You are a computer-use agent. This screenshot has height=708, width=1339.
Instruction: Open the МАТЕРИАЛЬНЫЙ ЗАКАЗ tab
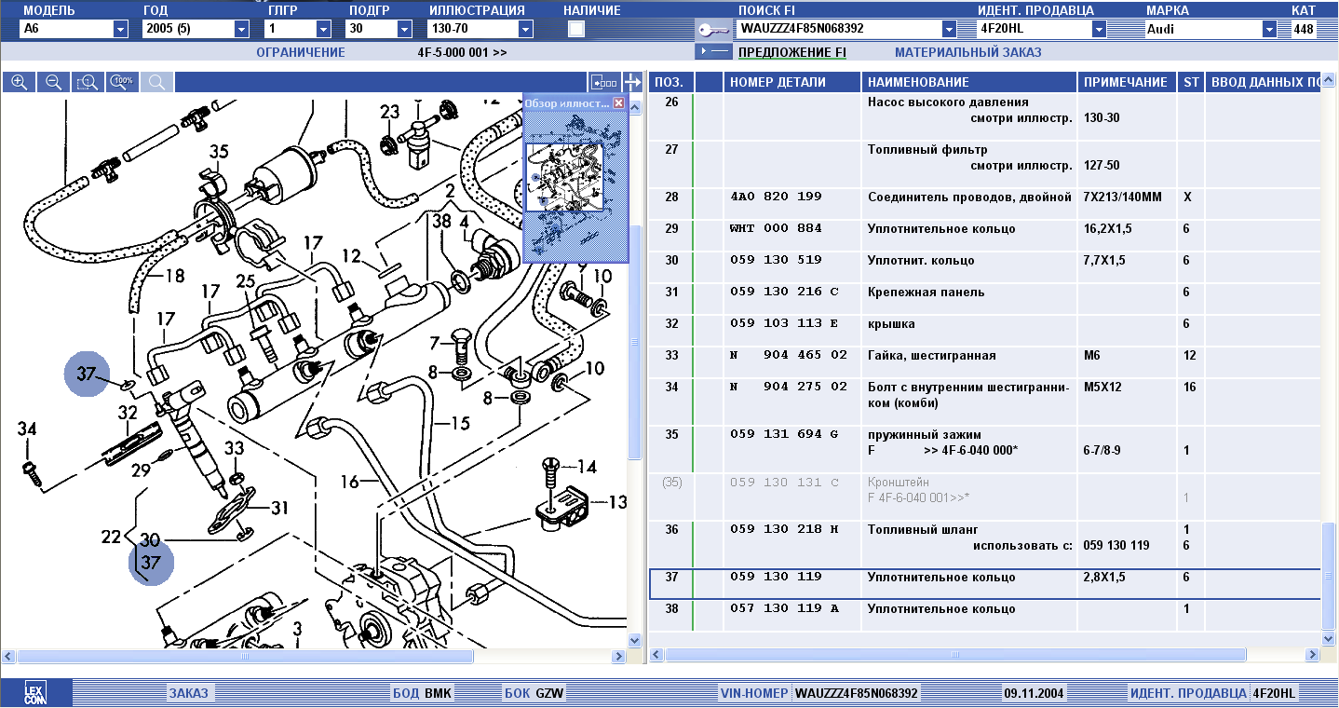(967, 53)
